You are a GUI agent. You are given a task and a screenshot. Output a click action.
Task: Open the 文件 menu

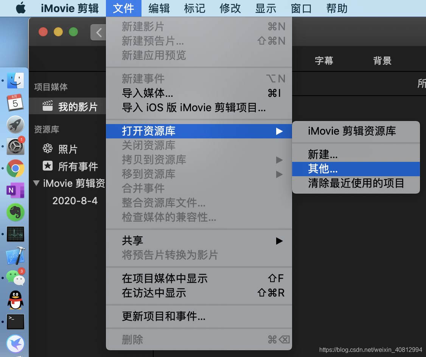coord(124,8)
